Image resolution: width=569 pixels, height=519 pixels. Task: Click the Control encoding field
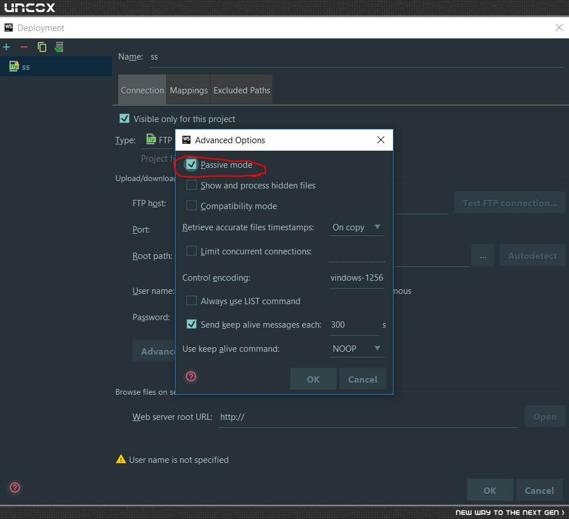pos(357,278)
